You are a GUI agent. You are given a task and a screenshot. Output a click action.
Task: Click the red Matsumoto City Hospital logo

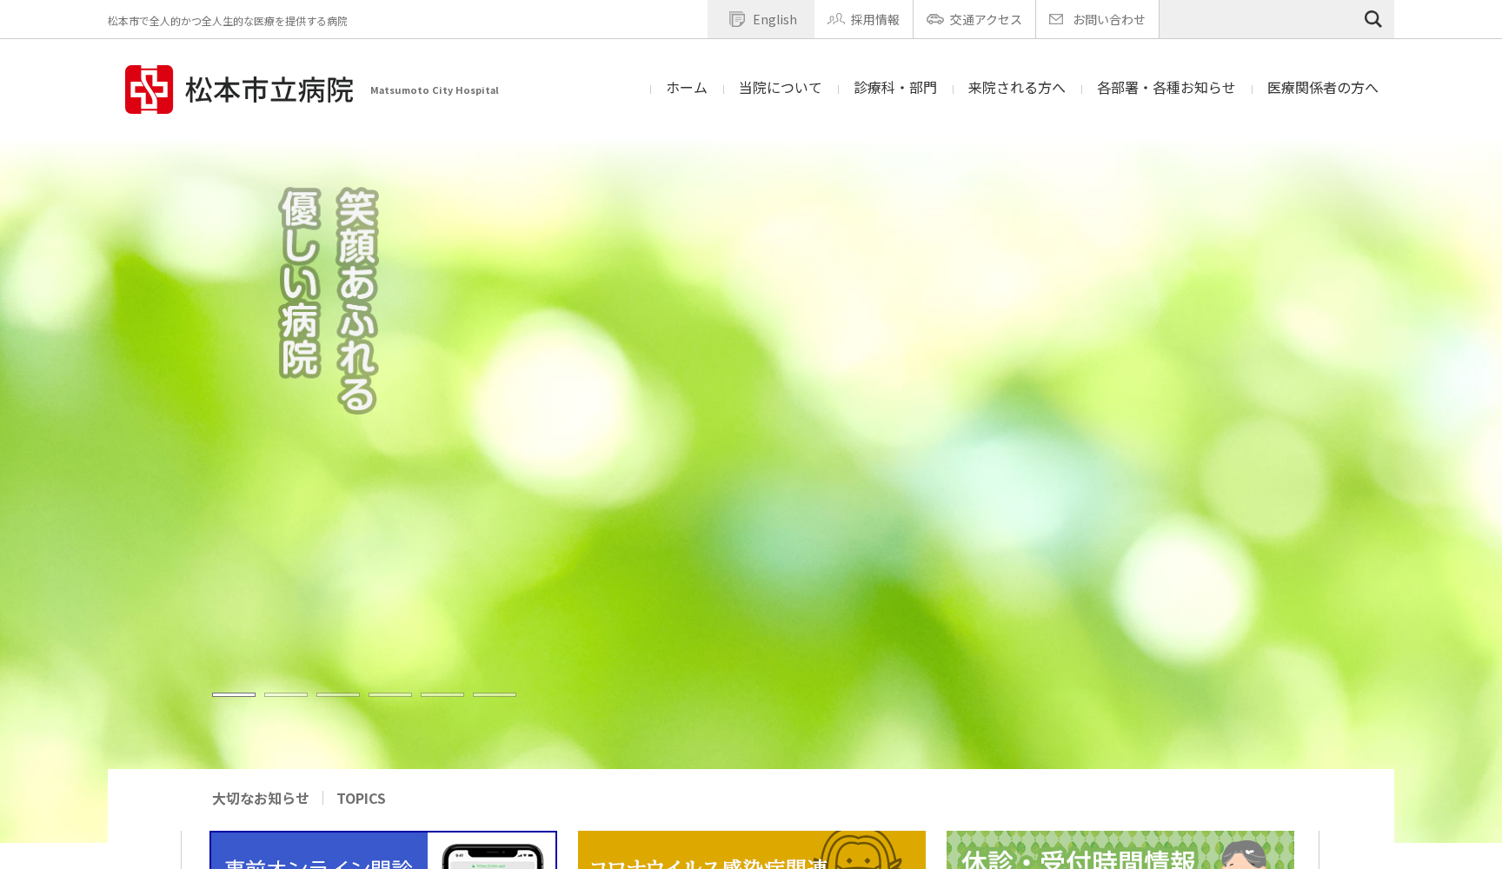coord(149,90)
